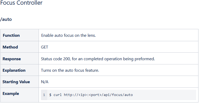Click 'Enable auto focus on the lens.' text
This screenshot has height=103, width=199.
tap(68, 35)
